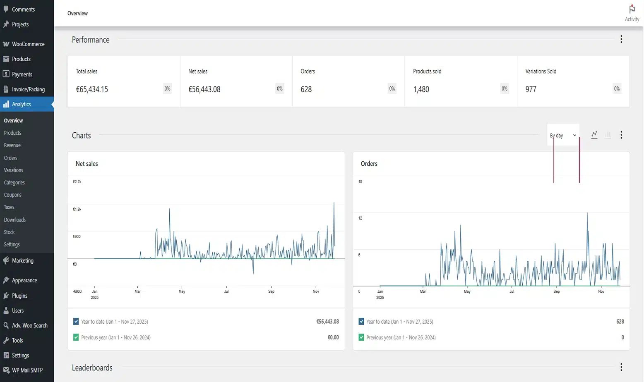Open the Activity flag icon
644x382 pixels.
[632, 10]
